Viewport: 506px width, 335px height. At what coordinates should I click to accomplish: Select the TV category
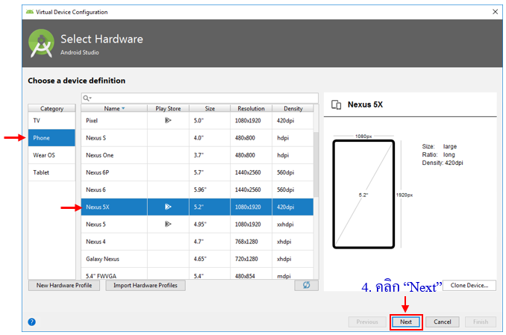51,120
